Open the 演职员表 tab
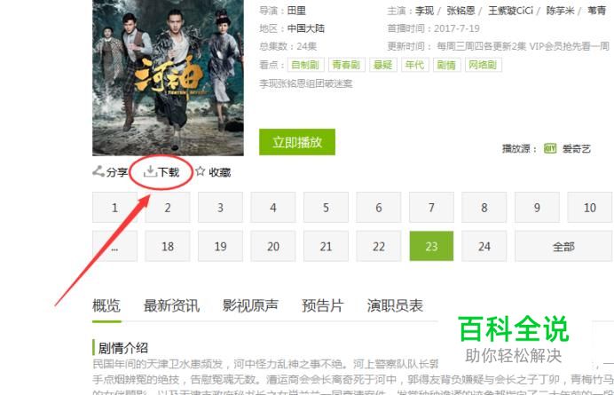614x395 pixels. 395,305
